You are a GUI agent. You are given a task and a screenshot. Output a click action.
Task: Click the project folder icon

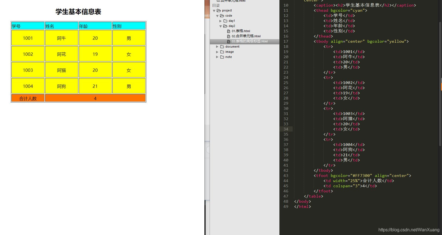coord(219,11)
